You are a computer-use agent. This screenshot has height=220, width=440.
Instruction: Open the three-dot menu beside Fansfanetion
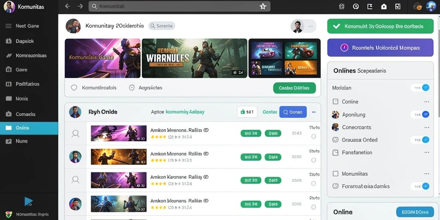(x=427, y=153)
